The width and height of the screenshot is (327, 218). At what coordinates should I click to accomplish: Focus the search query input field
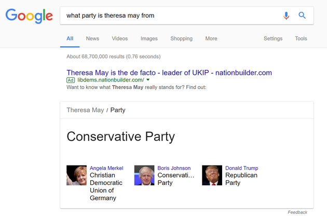(x=171, y=16)
